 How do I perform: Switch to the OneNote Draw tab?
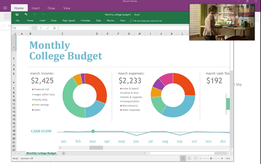(51, 8)
